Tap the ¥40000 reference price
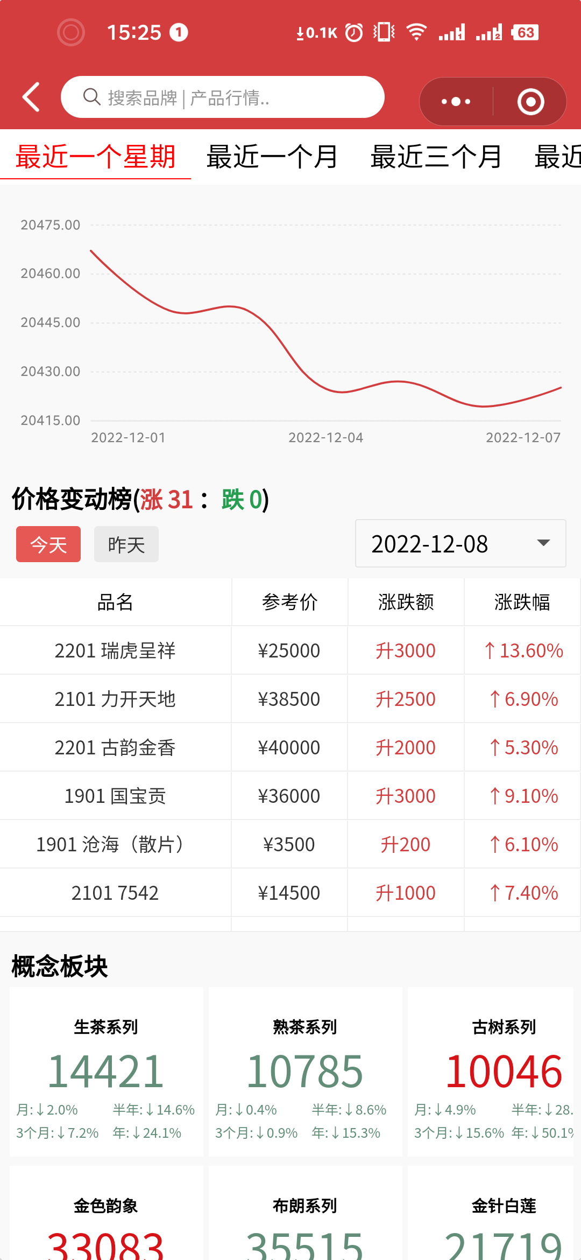The height and width of the screenshot is (1260, 581). tap(289, 747)
